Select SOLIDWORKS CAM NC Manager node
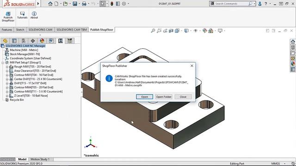This screenshot has width=296, height=166. point(25,46)
